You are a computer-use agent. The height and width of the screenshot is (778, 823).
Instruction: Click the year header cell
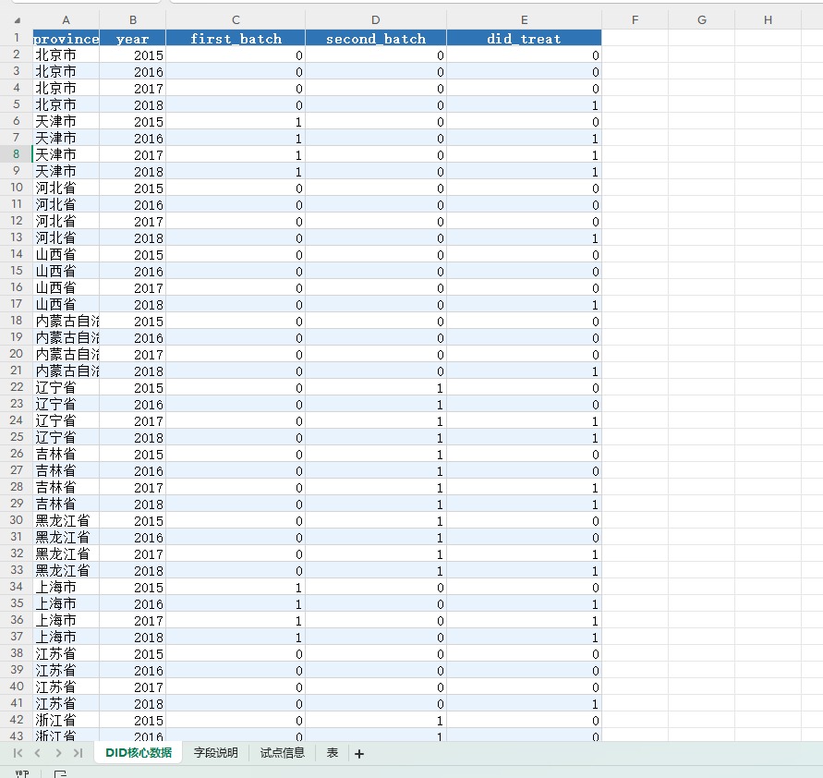point(133,38)
